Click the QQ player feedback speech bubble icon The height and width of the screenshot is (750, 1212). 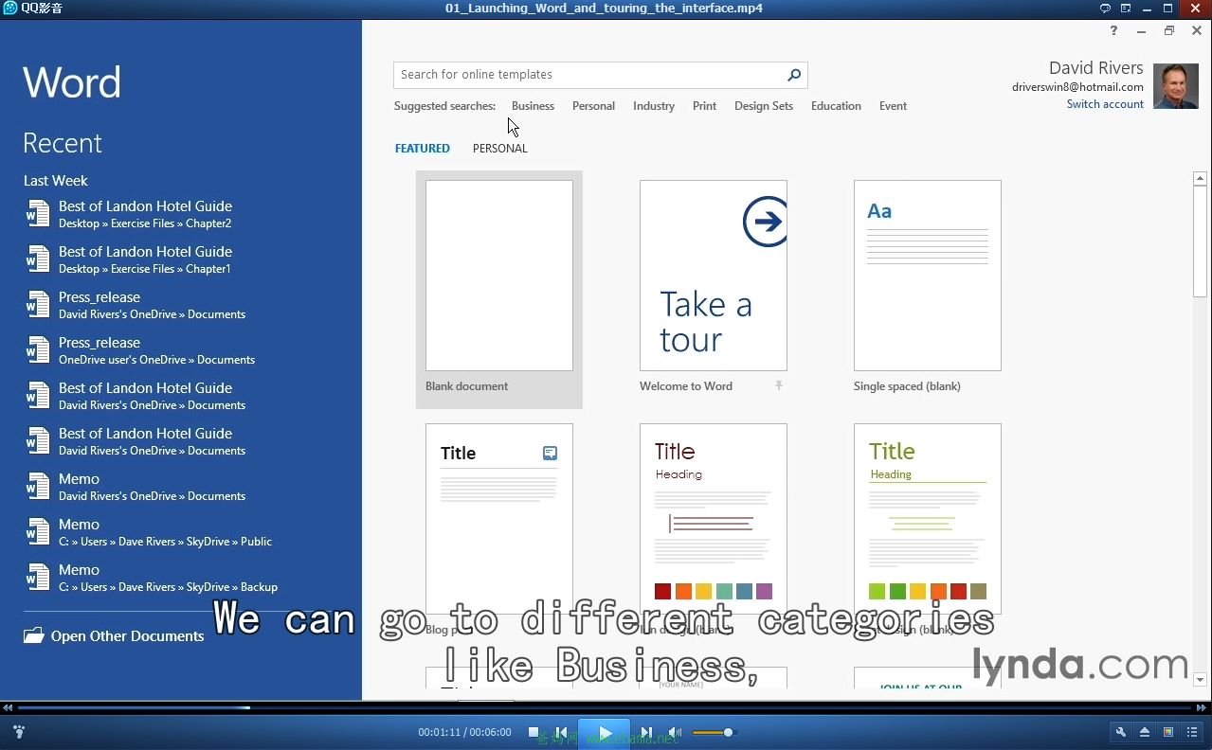[1105, 8]
